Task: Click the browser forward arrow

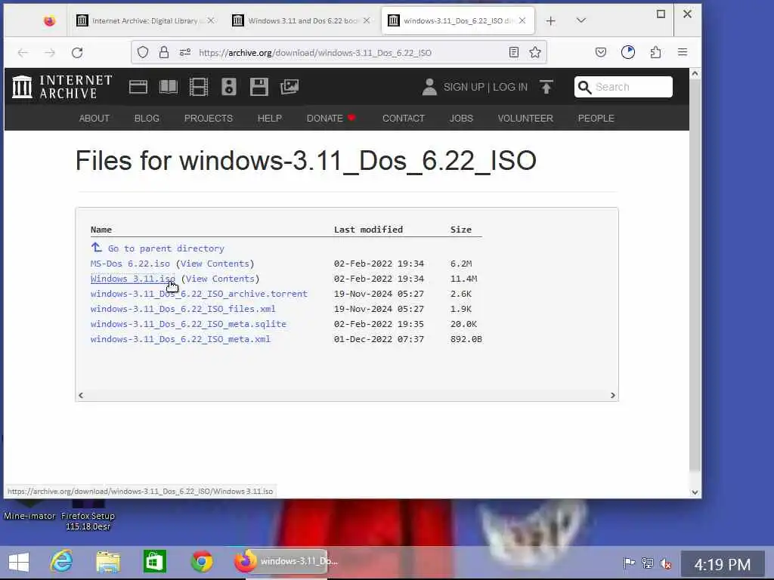Action: pos(49,53)
